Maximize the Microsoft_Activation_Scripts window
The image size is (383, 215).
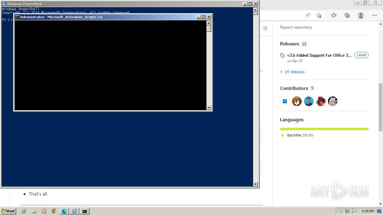[x=203, y=17]
